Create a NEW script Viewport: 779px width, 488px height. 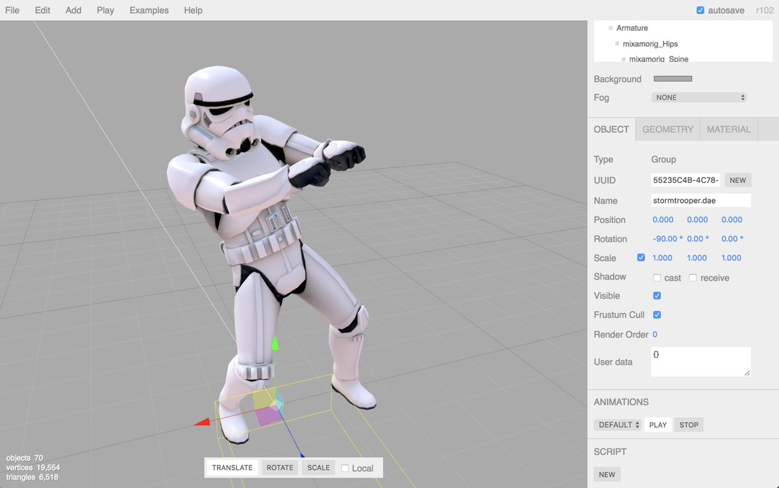point(607,474)
